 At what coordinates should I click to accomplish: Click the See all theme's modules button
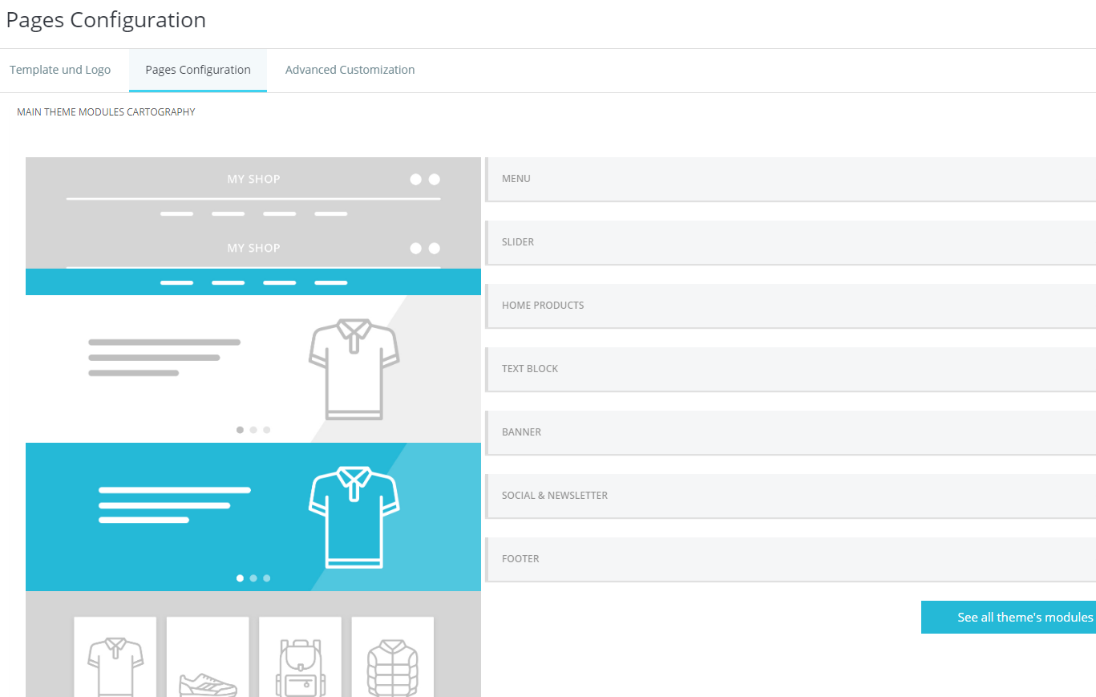[x=1009, y=617]
